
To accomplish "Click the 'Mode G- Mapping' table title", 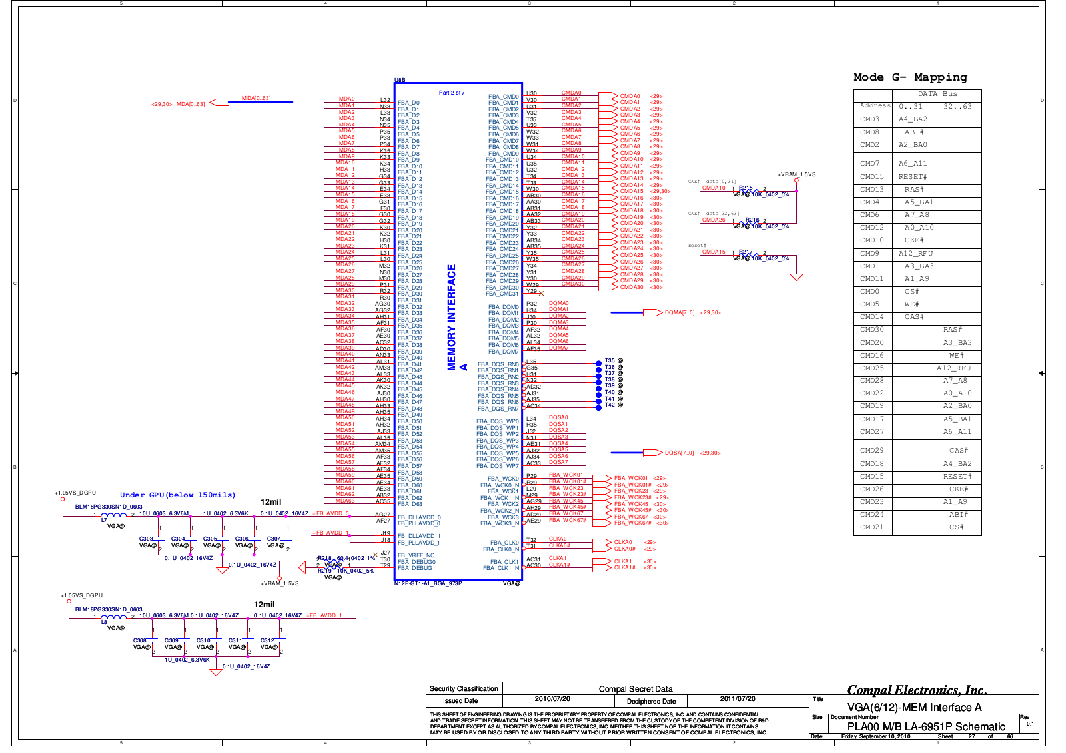I will tap(910, 77).
